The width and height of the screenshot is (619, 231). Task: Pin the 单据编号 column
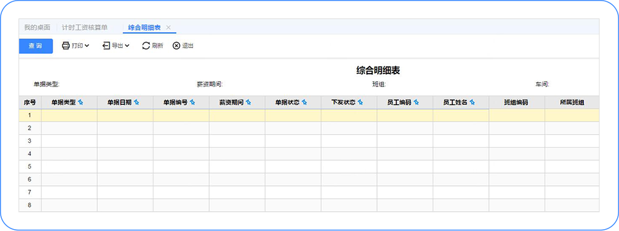click(193, 103)
